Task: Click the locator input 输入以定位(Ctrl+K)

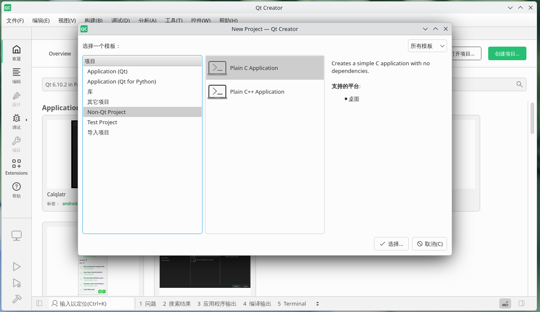Action: [x=91, y=304]
